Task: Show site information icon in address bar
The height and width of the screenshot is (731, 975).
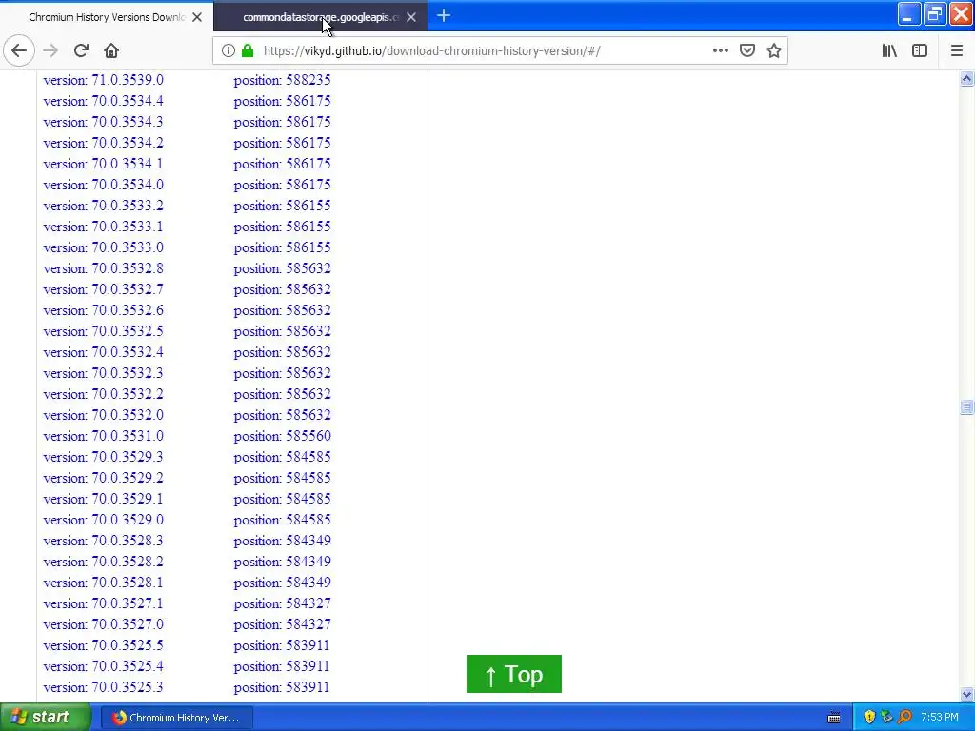Action: (x=229, y=51)
